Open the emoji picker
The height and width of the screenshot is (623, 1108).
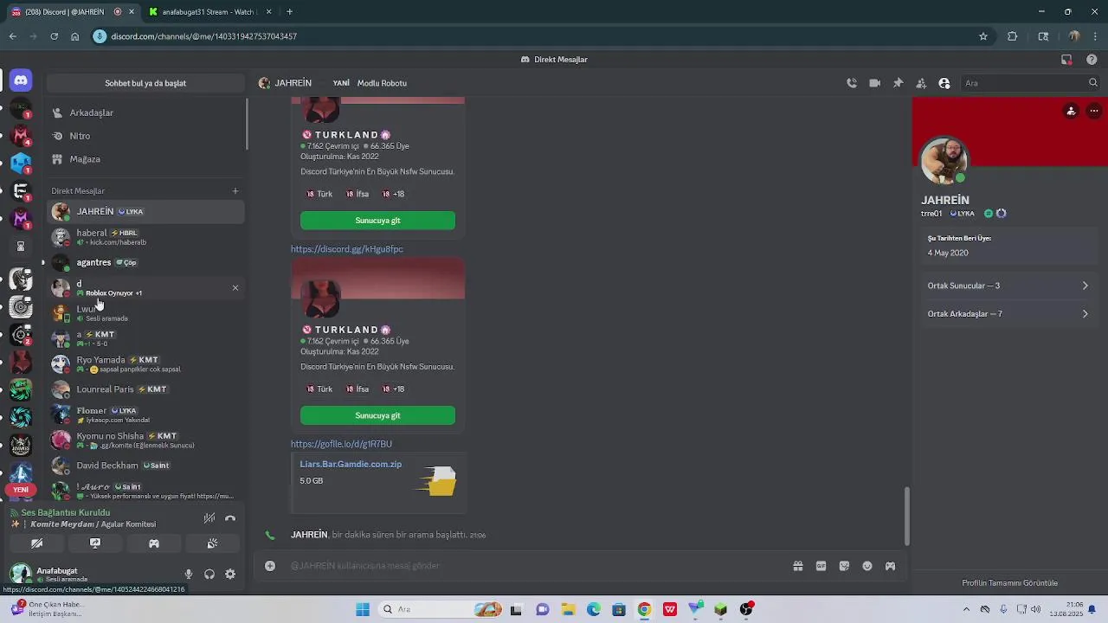pos(867,566)
